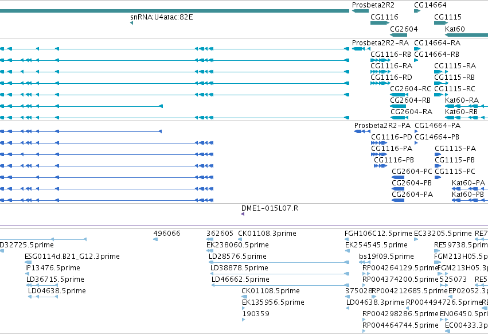
Task: Click the CG2604-RA transcript label
Action: [x=411, y=111]
